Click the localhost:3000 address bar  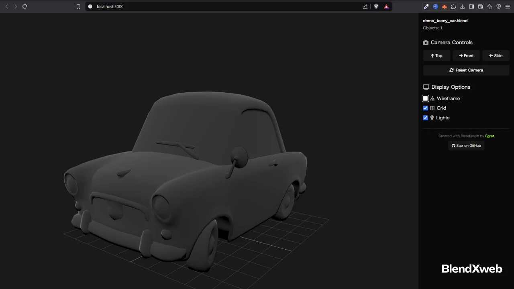point(110,6)
